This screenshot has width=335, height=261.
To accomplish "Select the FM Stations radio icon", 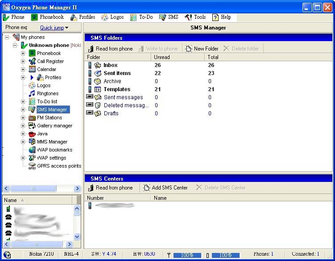I will [x=32, y=118].
